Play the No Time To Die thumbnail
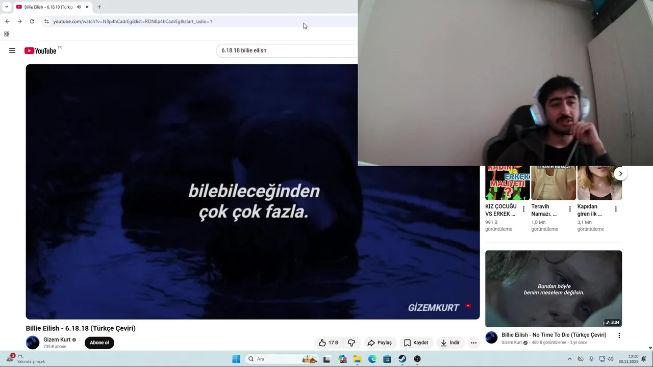The width and height of the screenshot is (653, 367). click(x=554, y=289)
